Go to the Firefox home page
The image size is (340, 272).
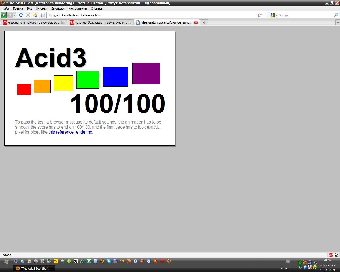click(x=35, y=15)
